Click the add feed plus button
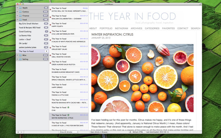221x138 pixels. click(18, 132)
